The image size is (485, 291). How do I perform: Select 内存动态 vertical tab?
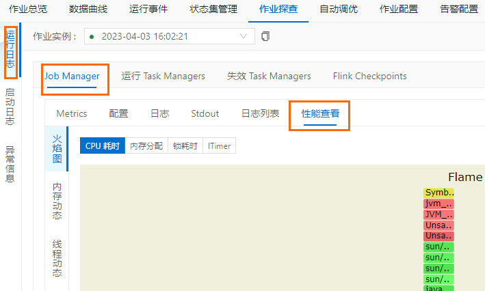[x=57, y=201]
